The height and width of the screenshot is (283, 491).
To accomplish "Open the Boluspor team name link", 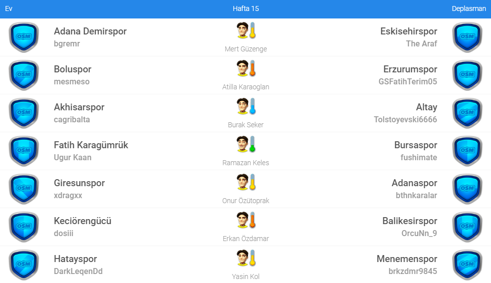I will coord(72,69).
